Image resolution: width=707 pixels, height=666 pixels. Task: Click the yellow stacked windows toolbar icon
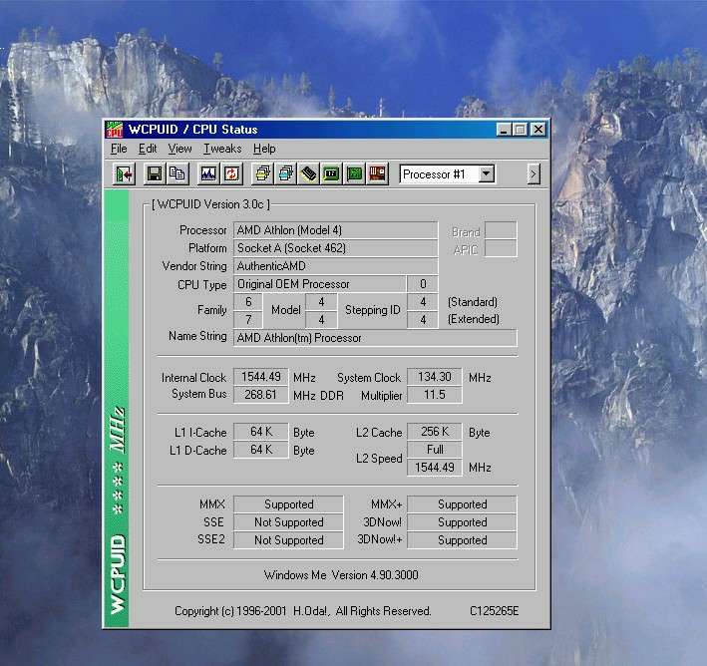pos(263,174)
